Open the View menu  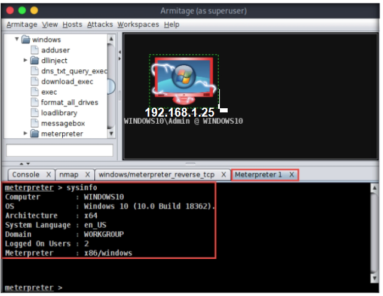(50, 25)
